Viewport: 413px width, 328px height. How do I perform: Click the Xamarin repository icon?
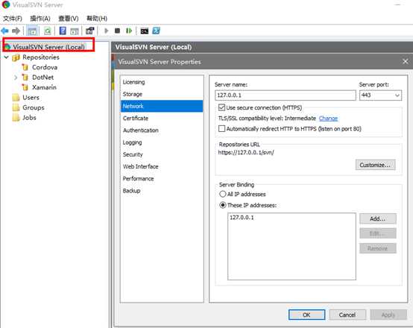click(x=25, y=87)
